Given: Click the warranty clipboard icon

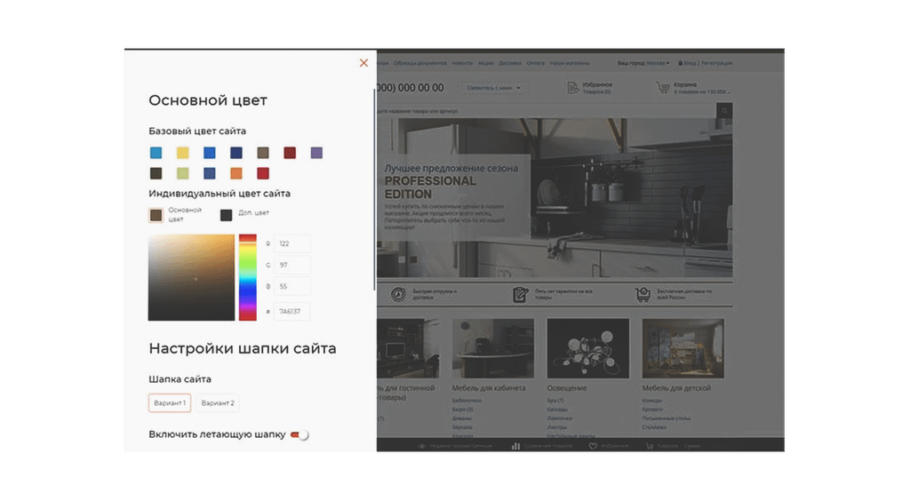Looking at the screenshot, I should click(x=521, y=295).
